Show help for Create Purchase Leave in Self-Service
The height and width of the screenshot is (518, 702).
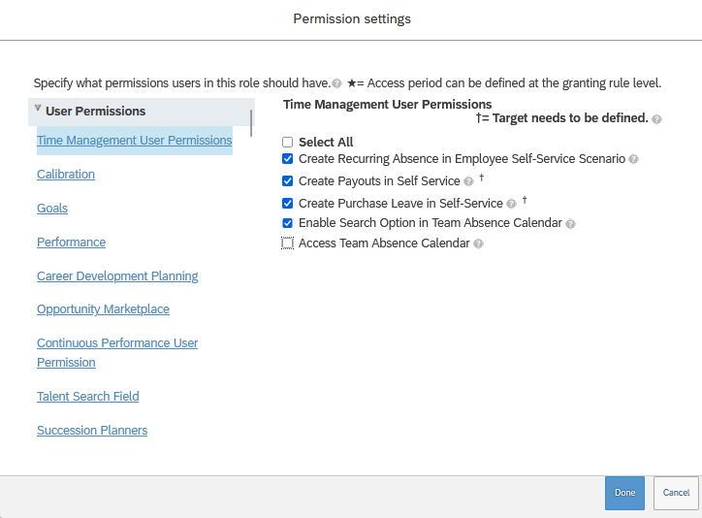click(511, 204)
